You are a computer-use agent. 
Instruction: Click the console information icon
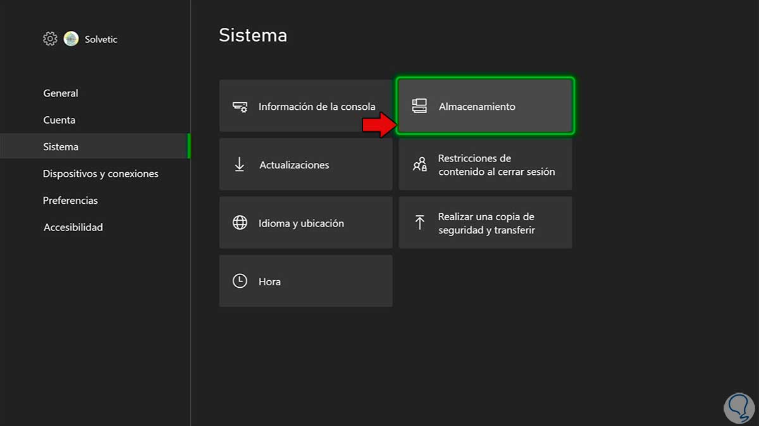(240, 107)
